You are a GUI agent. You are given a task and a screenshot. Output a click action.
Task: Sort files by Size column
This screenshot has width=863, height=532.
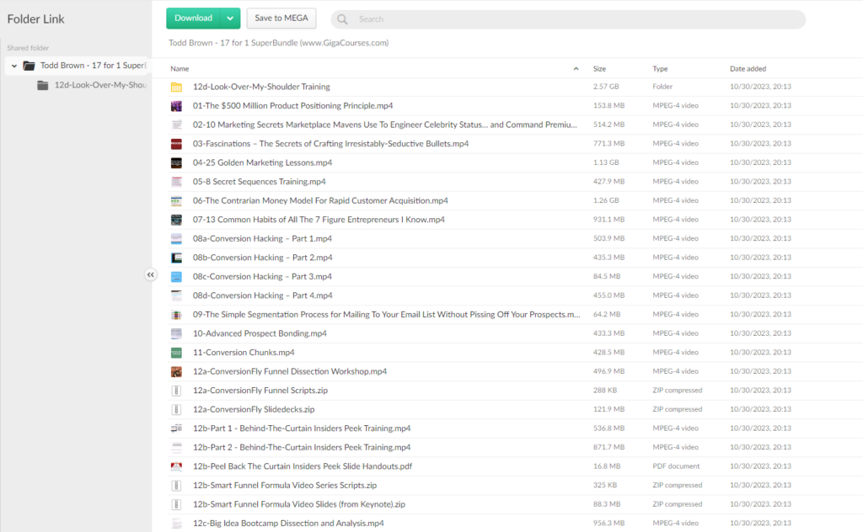click(x=599, y=69)
